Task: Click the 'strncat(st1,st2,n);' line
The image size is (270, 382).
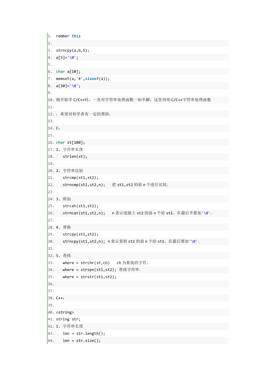Action: click(x=138, y=213)
